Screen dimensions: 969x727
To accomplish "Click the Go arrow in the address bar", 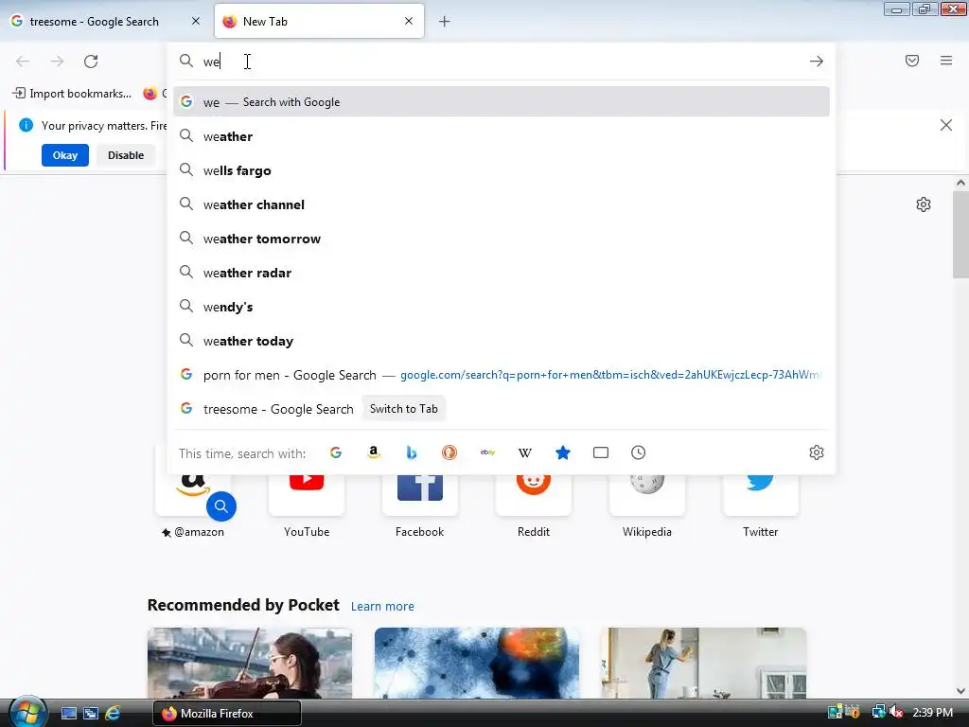I will point(817,62).
